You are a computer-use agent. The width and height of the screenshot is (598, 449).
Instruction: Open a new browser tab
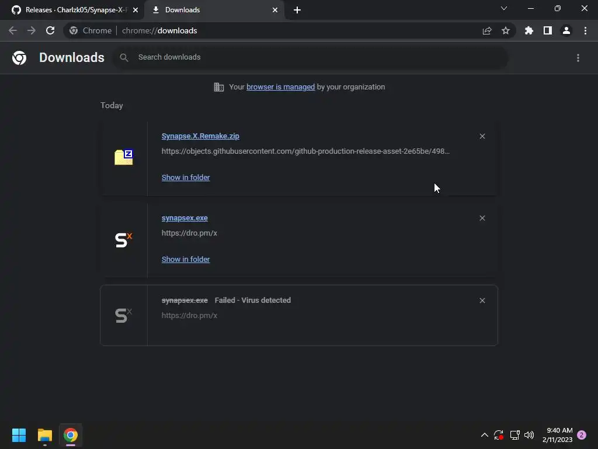click(297, 10)
